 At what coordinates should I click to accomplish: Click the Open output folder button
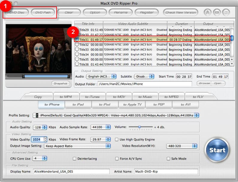click(218, 83)
